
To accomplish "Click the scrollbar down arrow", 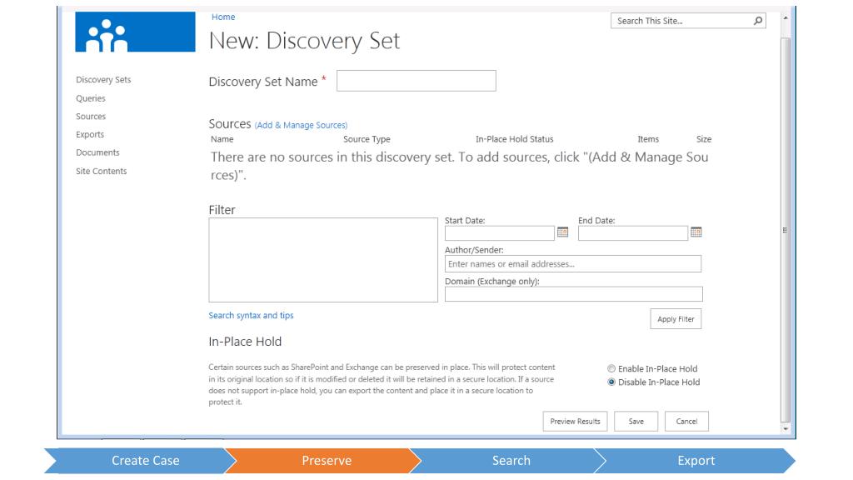I will pyautogui.click(x=785, y=428).
